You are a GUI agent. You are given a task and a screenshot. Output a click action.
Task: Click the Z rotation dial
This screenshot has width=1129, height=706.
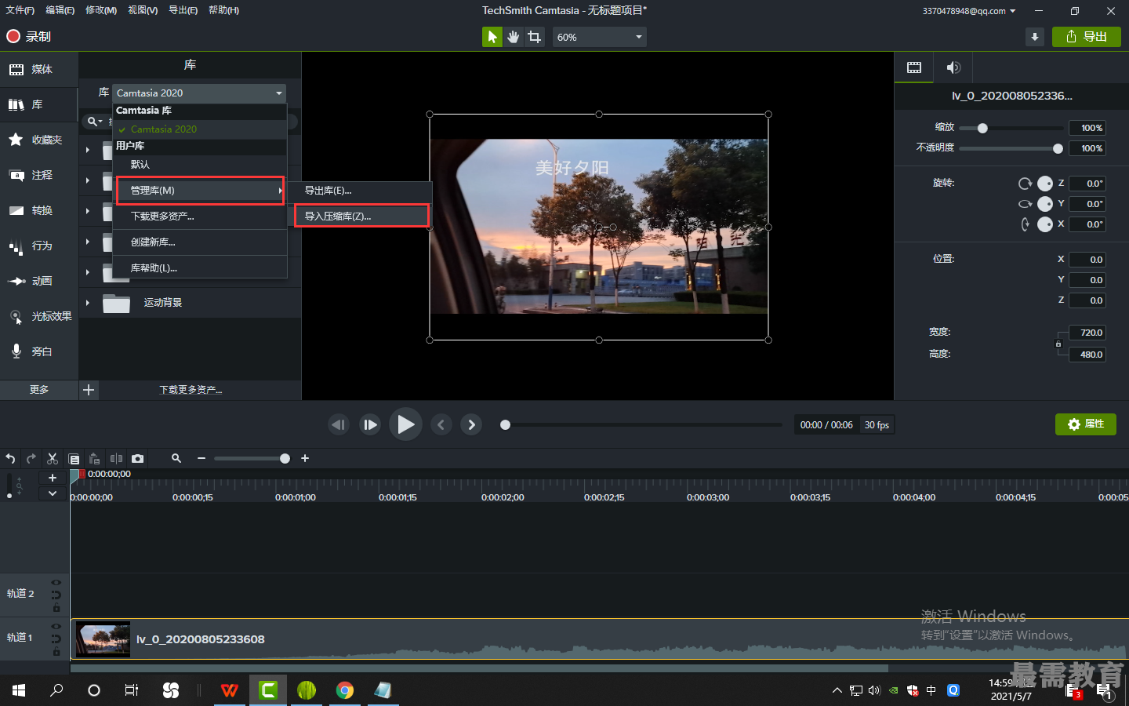coord(1045,184)
